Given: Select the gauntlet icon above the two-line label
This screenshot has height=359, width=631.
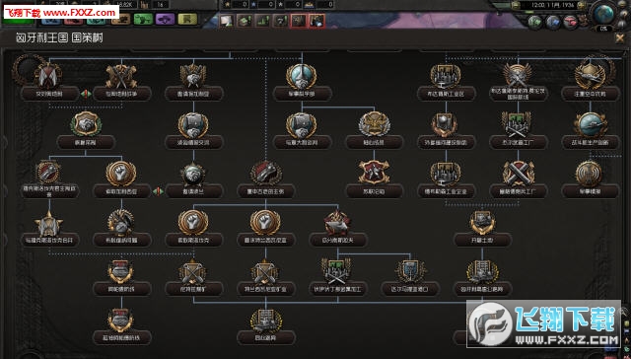Looking at the screenshot, I should click(x=48, y=173).
